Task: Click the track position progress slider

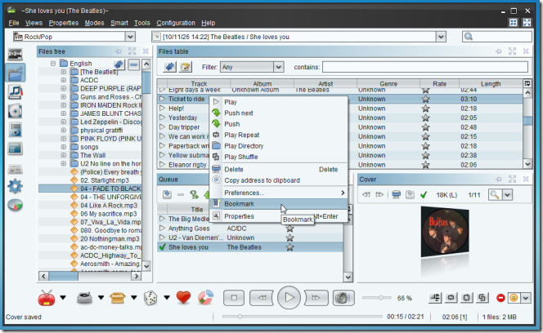Action: pos(303,317)
